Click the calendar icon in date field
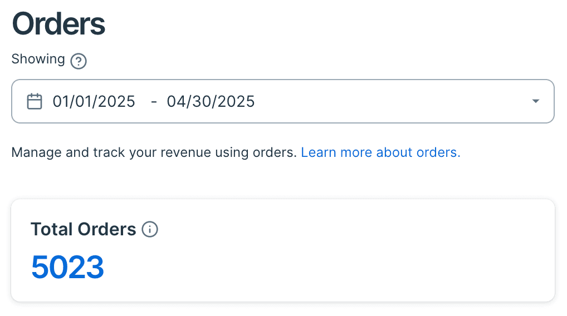 (35, 101)
